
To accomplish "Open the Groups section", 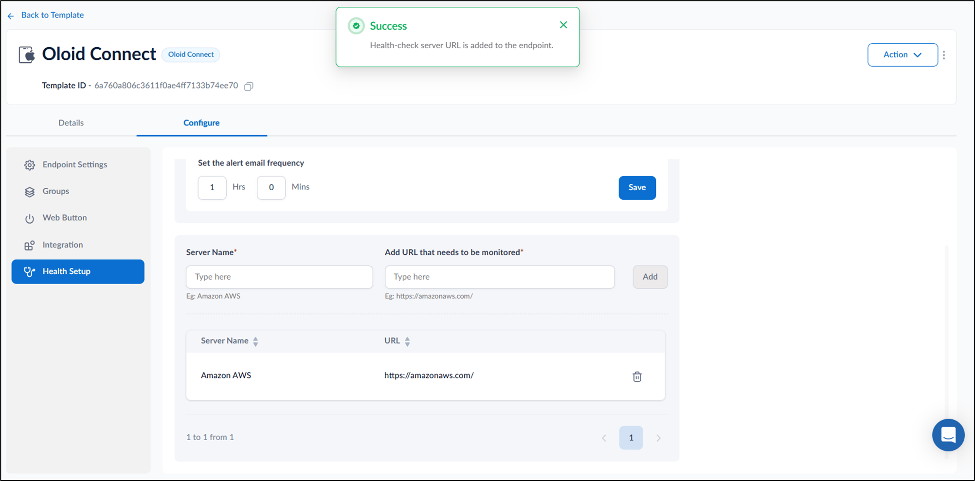I will [x=78, y=191].
